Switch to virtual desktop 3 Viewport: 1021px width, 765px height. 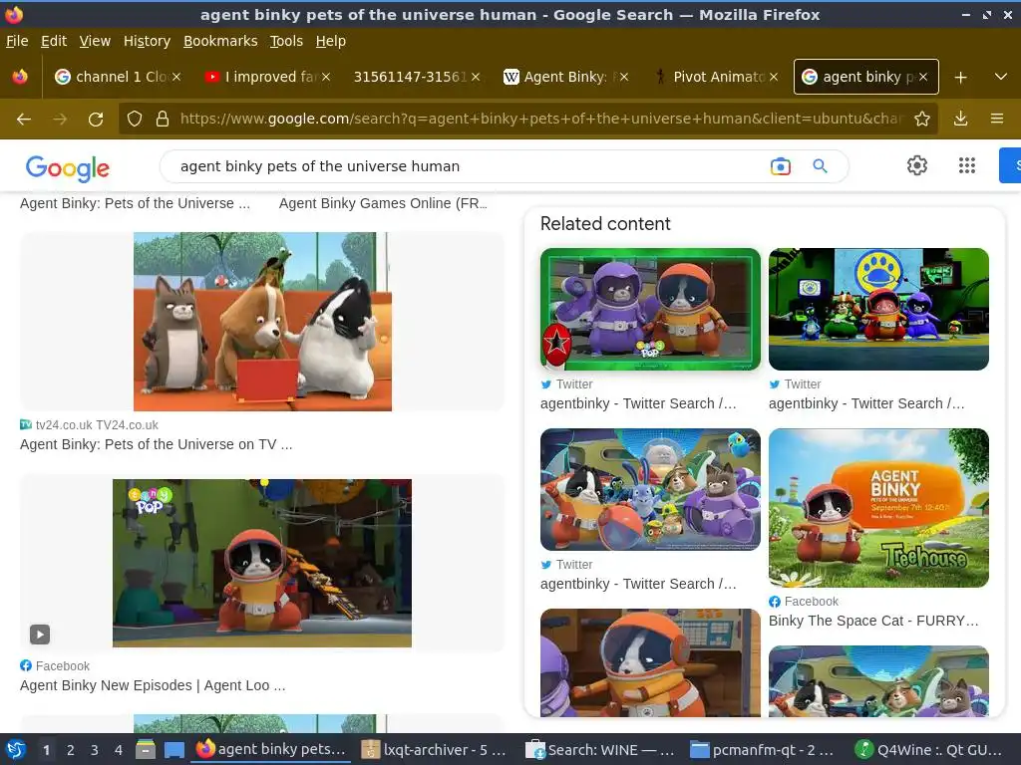95,750
